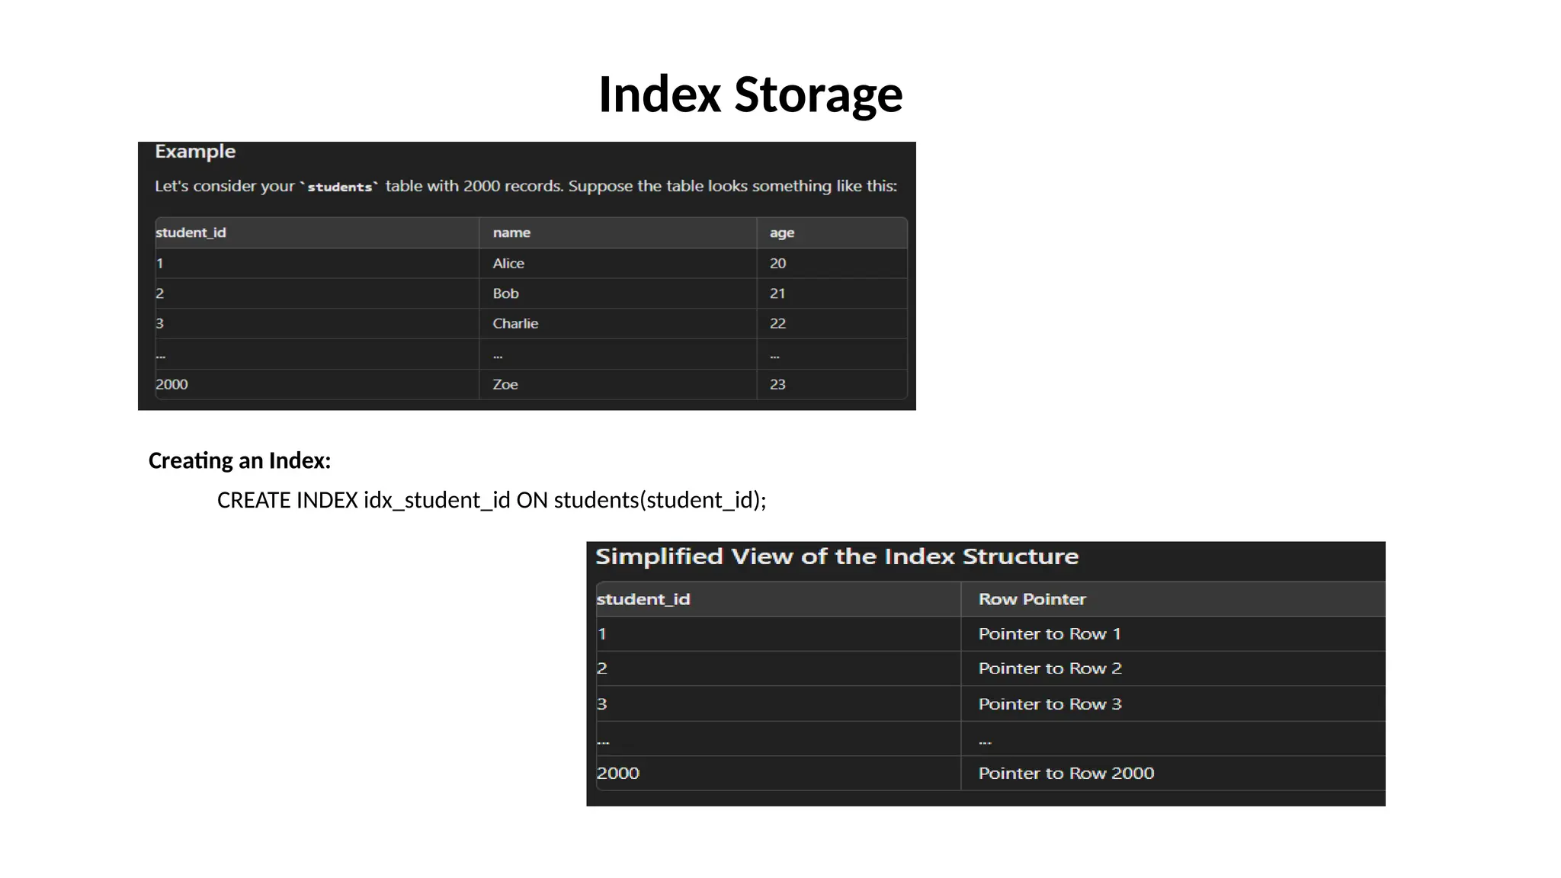Viewport: 1561px width, 878px height.
Task: Select the Pointer to Row 3 cell
Action: point(1050,704)
